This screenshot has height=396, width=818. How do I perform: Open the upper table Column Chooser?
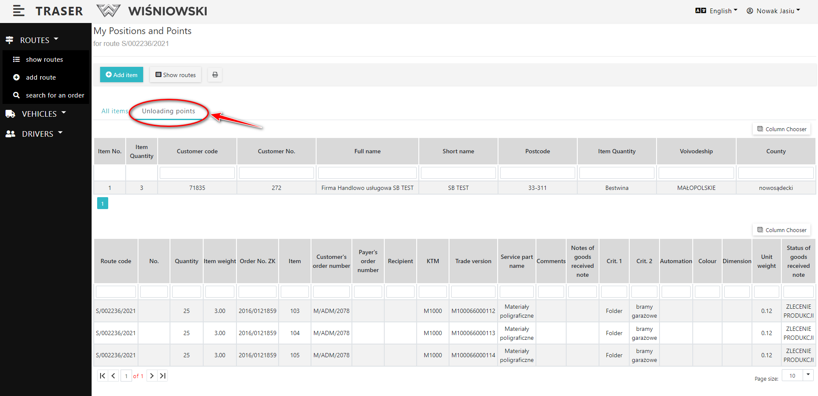(782, 129)
